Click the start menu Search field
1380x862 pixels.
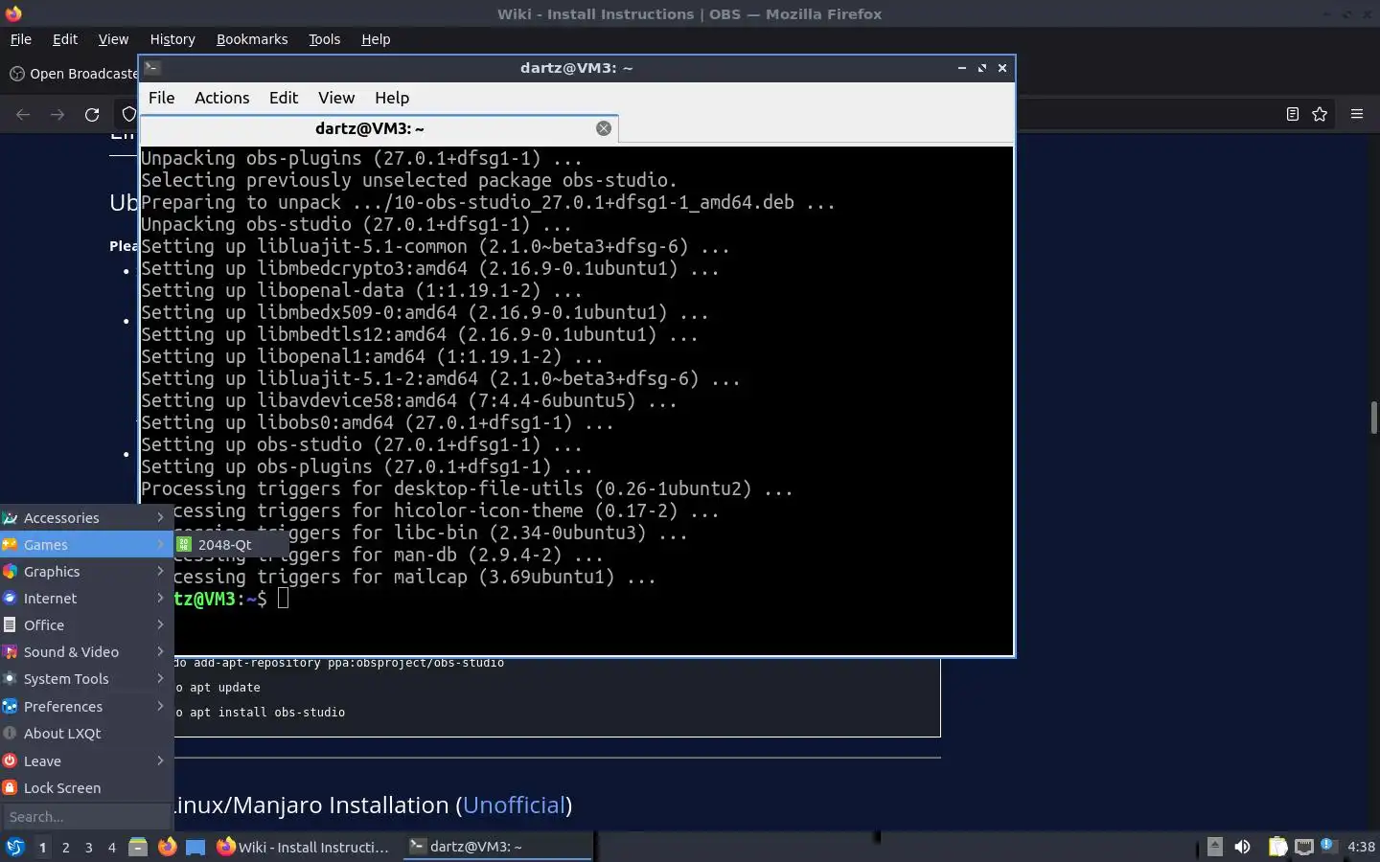pyautogui.click(x=86, y=817)
